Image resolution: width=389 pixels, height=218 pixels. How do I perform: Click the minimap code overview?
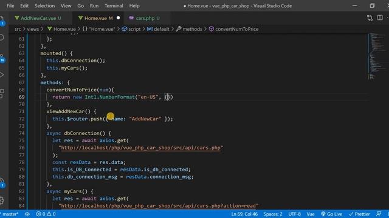pyautogui.click(x=377, y=56)
